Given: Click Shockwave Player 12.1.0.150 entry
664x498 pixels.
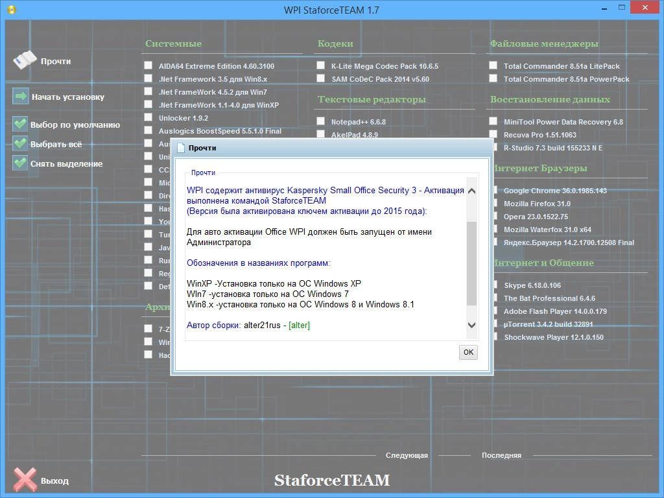Looking at the screenshot, I should tap(554, 337).
